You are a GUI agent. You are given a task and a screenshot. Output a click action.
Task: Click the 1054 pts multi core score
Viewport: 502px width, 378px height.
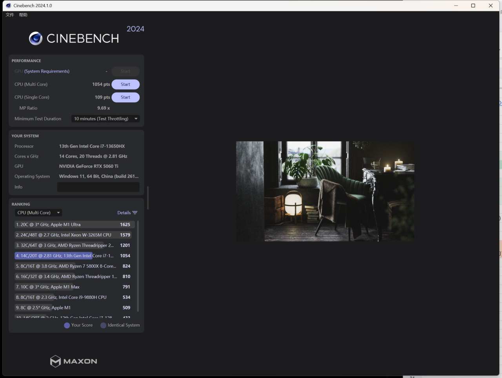[x=101, y=84]
